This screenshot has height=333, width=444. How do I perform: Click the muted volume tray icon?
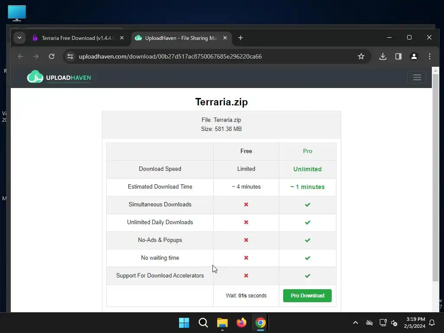394,323
